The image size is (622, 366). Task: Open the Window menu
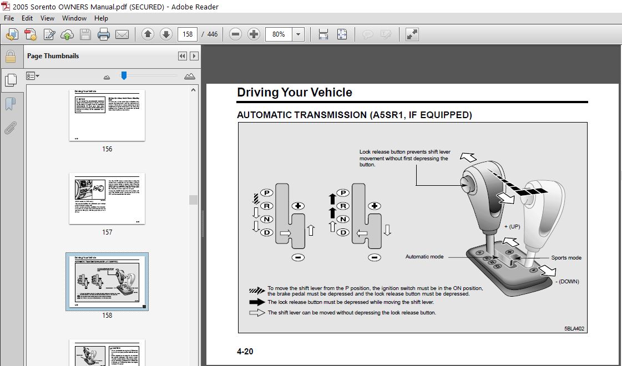coord(74,18)
